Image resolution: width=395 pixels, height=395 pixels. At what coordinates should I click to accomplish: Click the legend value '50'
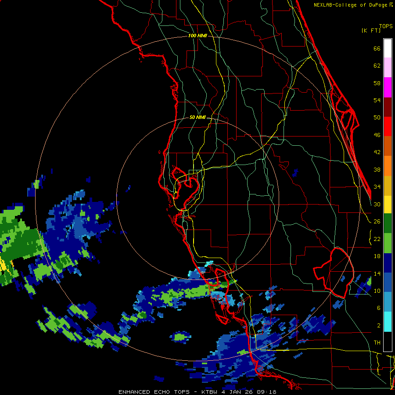(377, 117)
